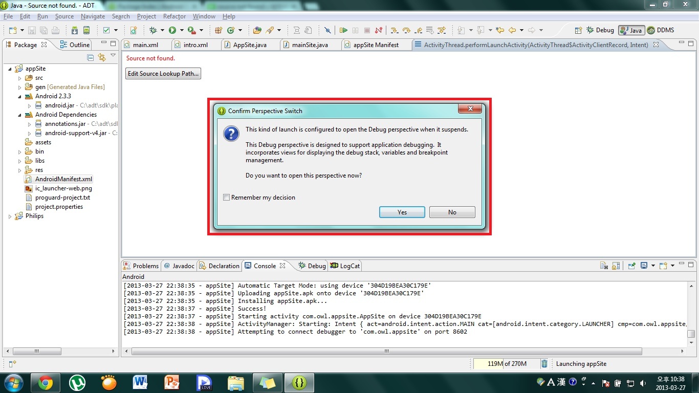Screen dimensions: 699x393
Task: Expand the Philips project node
Action: point(10,216)
